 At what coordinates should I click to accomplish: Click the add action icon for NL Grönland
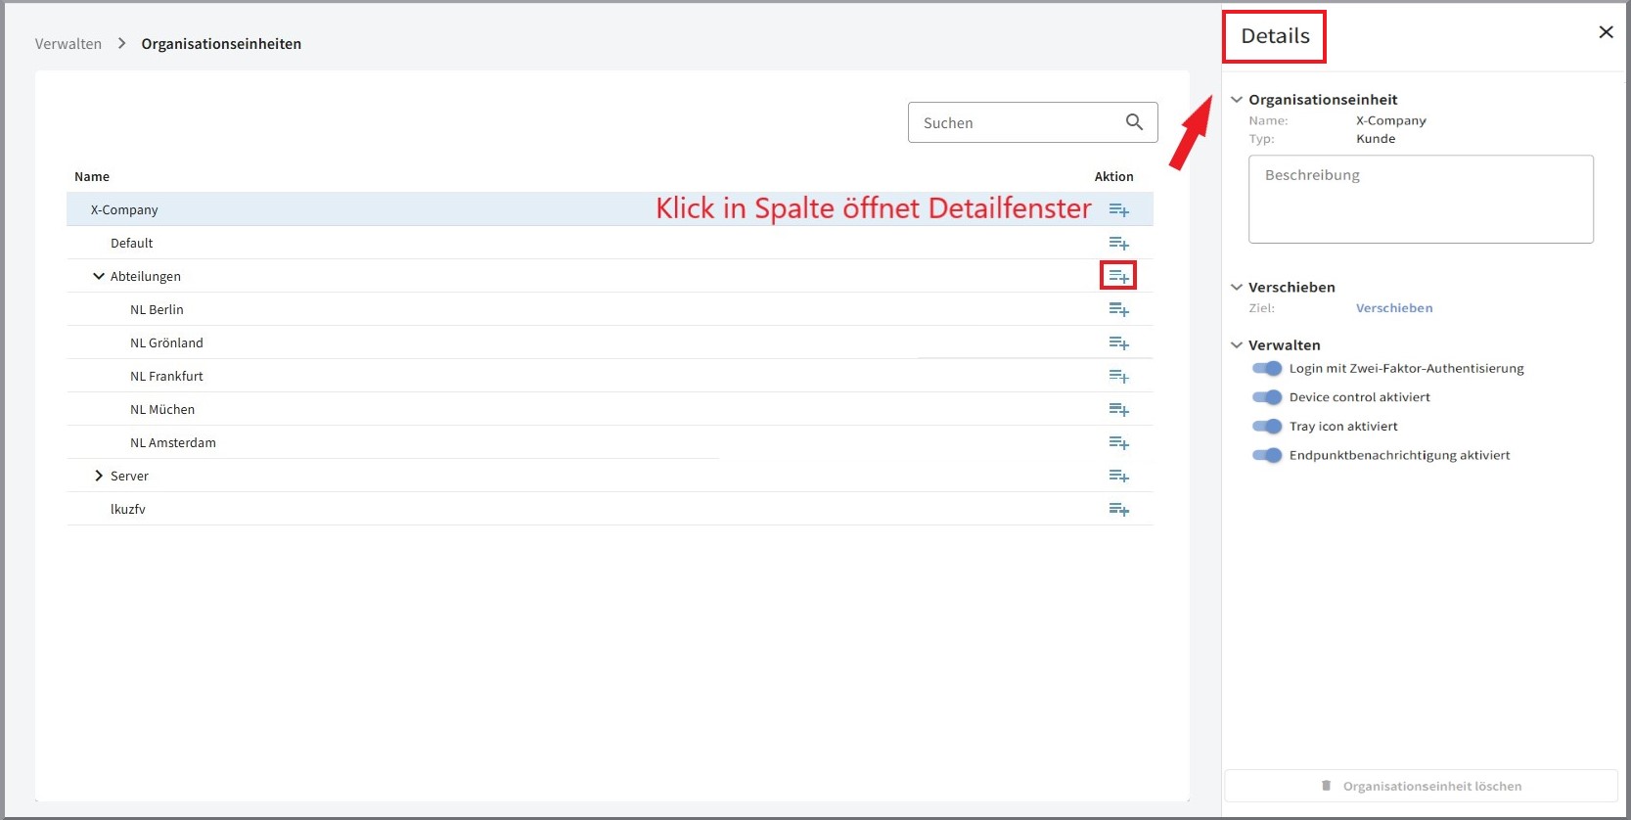coord(1118,343)
